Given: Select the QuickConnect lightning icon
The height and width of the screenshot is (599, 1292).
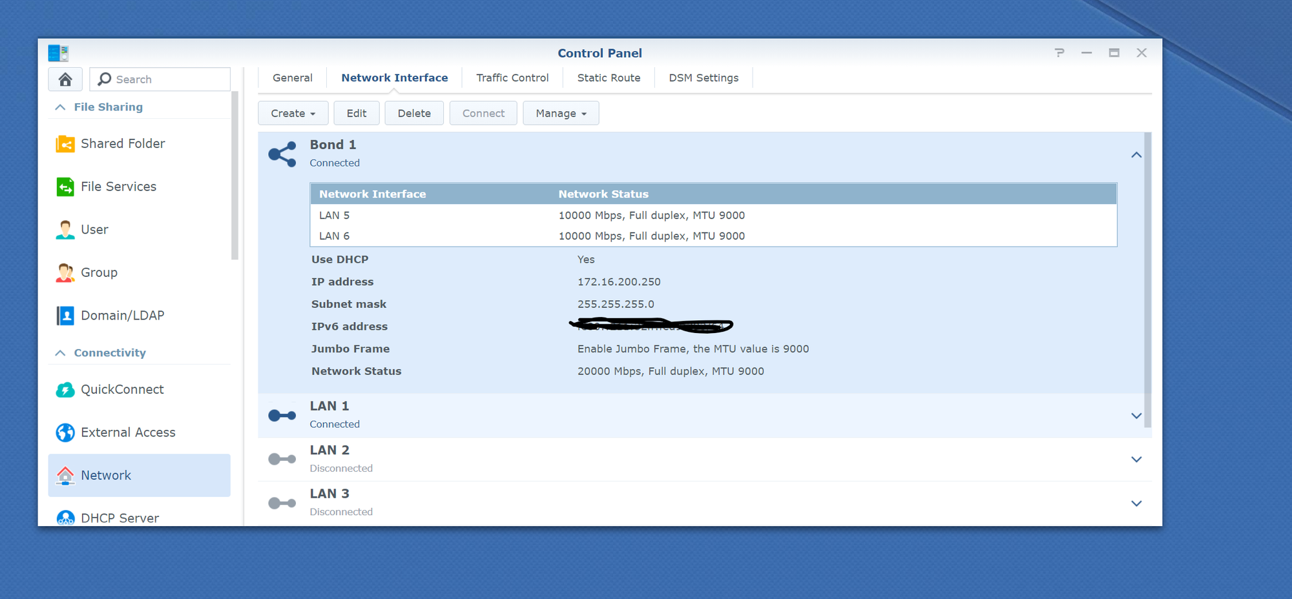Looking at the screenshot, I should point(65,389).
